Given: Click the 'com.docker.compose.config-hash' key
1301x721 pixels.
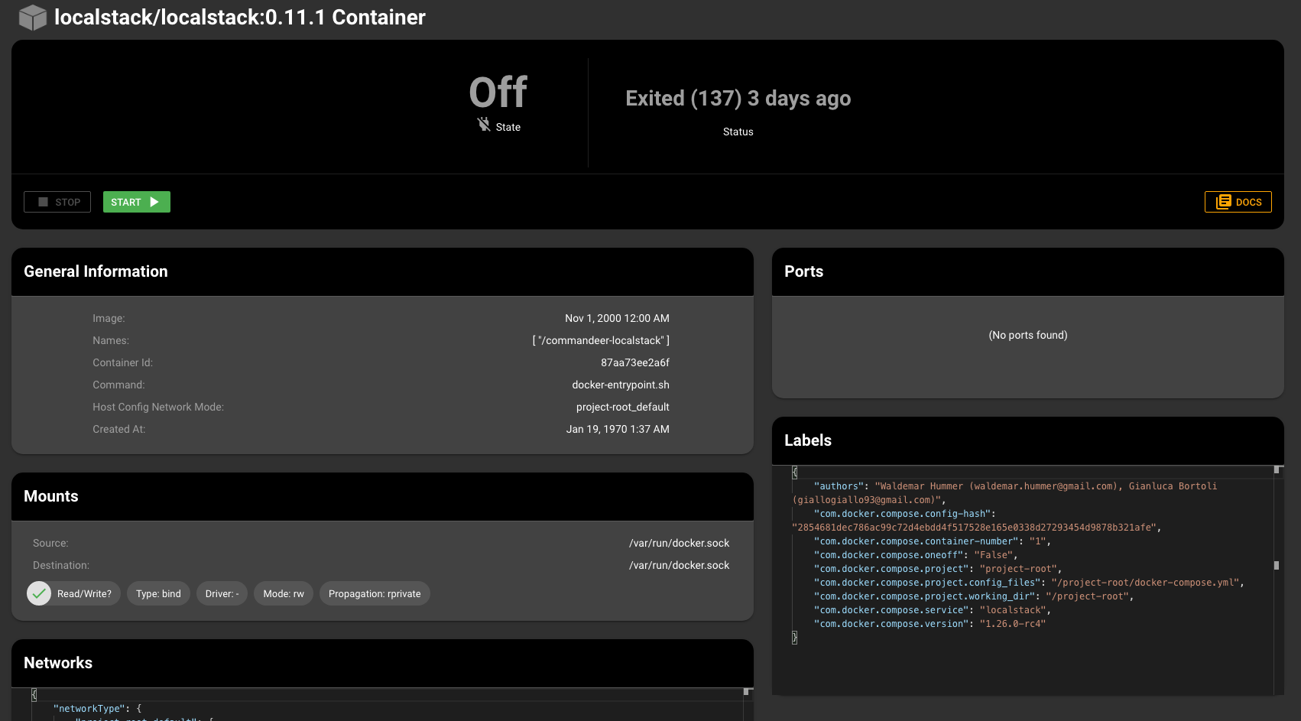Looking at the screenshot, I should pyautogui.click(x=902, y=514).
